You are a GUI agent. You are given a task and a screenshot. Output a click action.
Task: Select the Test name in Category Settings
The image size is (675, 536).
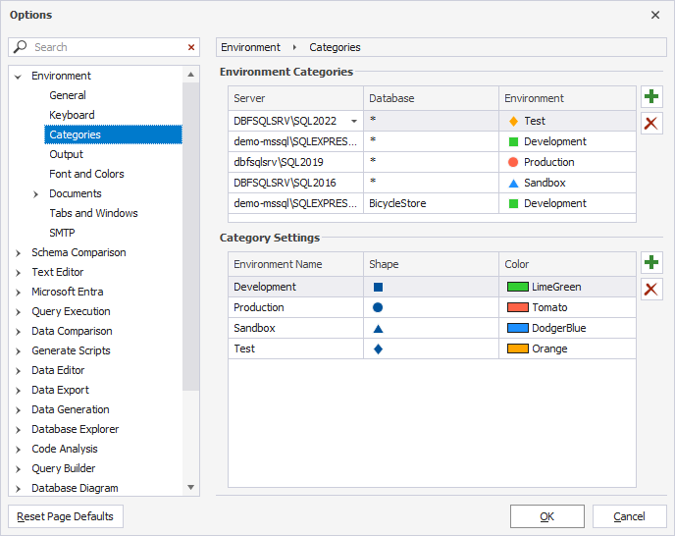point(244,348)
